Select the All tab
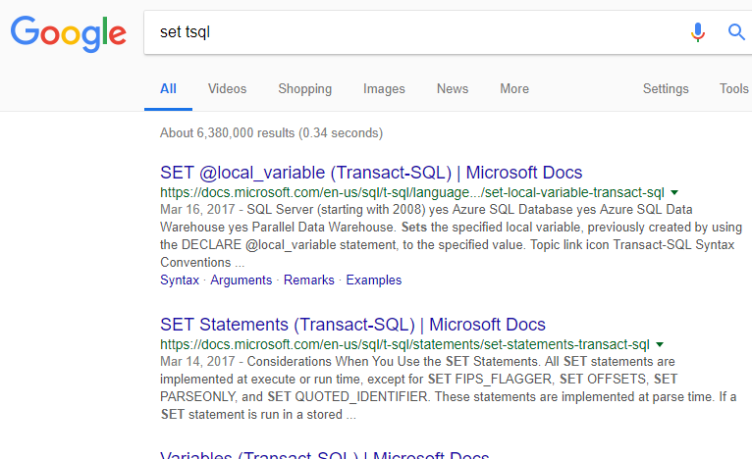 pyautogui.click(x=168, y=88)
